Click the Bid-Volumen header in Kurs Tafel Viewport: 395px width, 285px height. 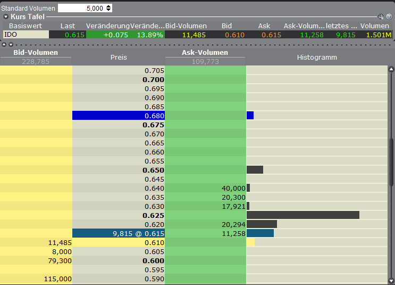[186, 26]
